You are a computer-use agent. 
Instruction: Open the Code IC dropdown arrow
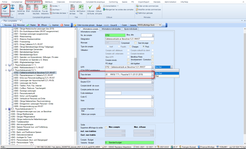153,97
